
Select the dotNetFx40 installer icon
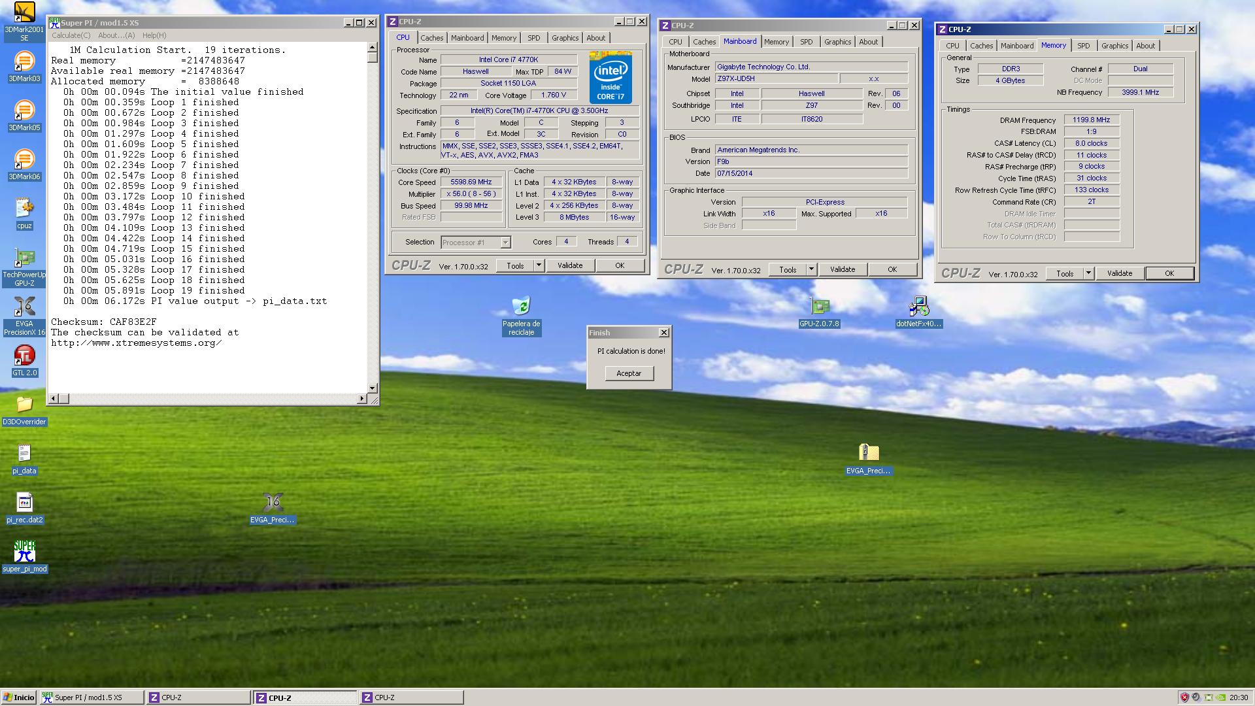pyautogui.click(x=918, y=312)
